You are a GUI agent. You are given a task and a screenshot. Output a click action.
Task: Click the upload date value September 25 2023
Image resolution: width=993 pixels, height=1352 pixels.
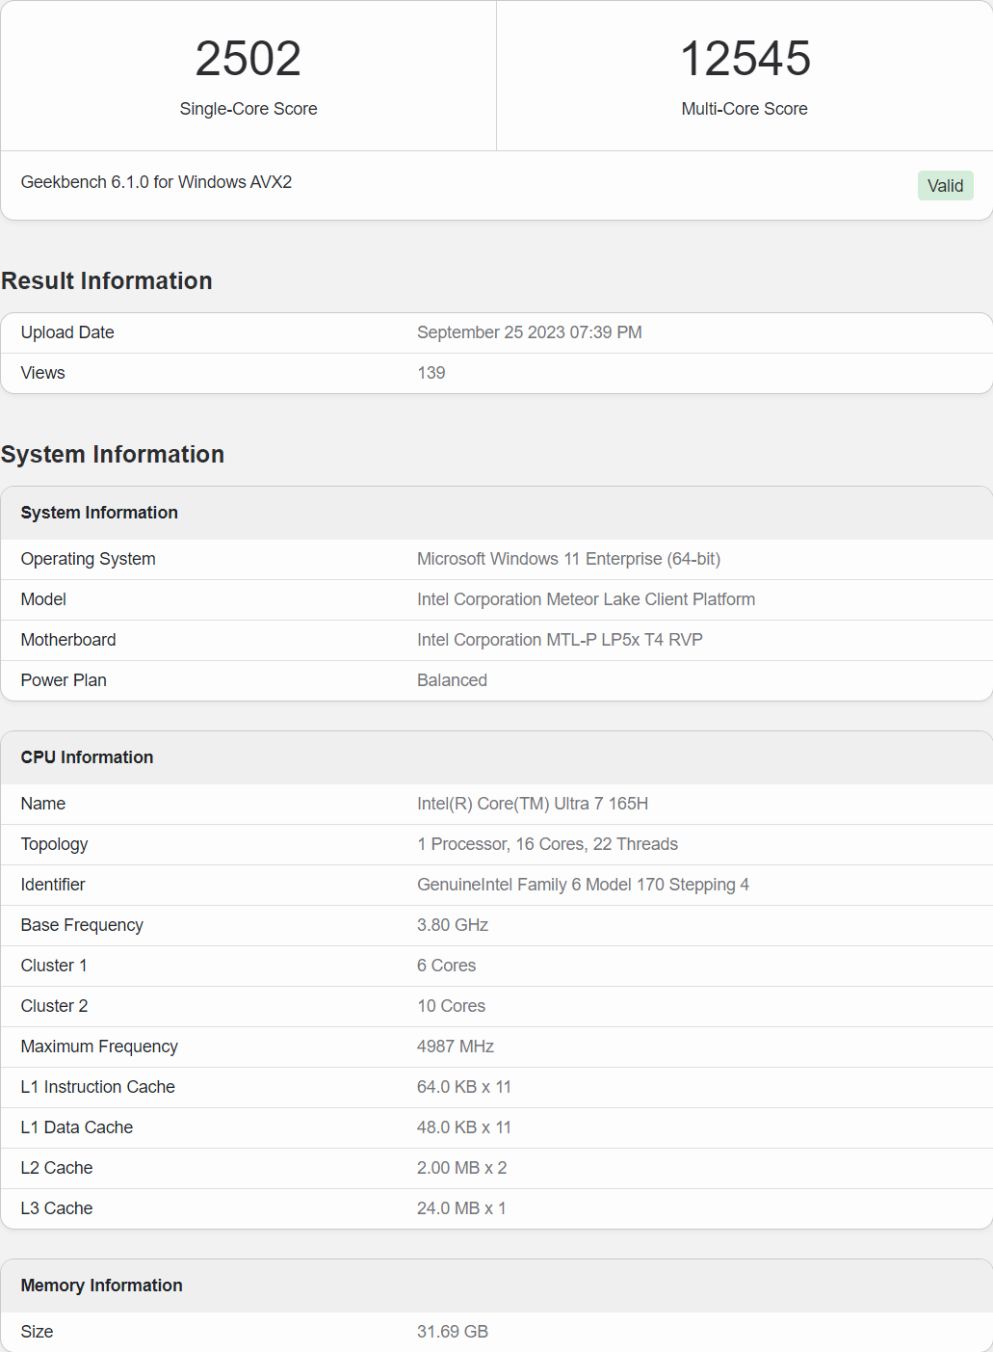click(529, 332)
